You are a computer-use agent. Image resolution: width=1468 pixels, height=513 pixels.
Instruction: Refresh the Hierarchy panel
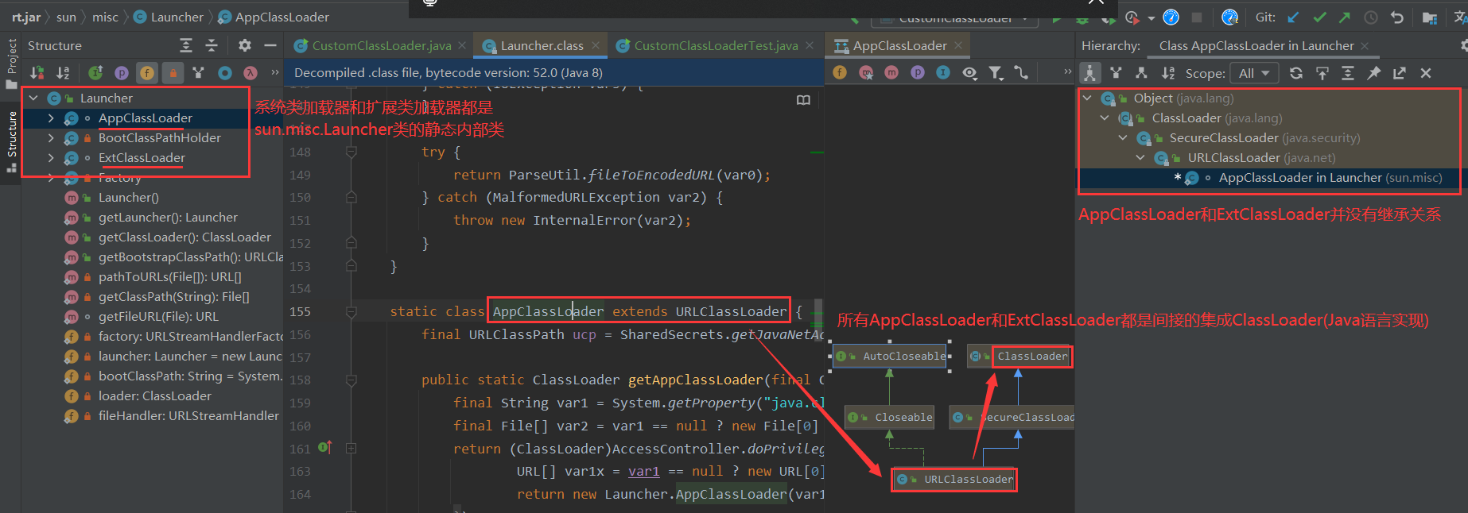pyautogui.click(x=1296, y=73)
